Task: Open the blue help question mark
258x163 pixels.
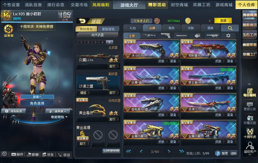Action: pyautogui.click(x=217, y=153)
